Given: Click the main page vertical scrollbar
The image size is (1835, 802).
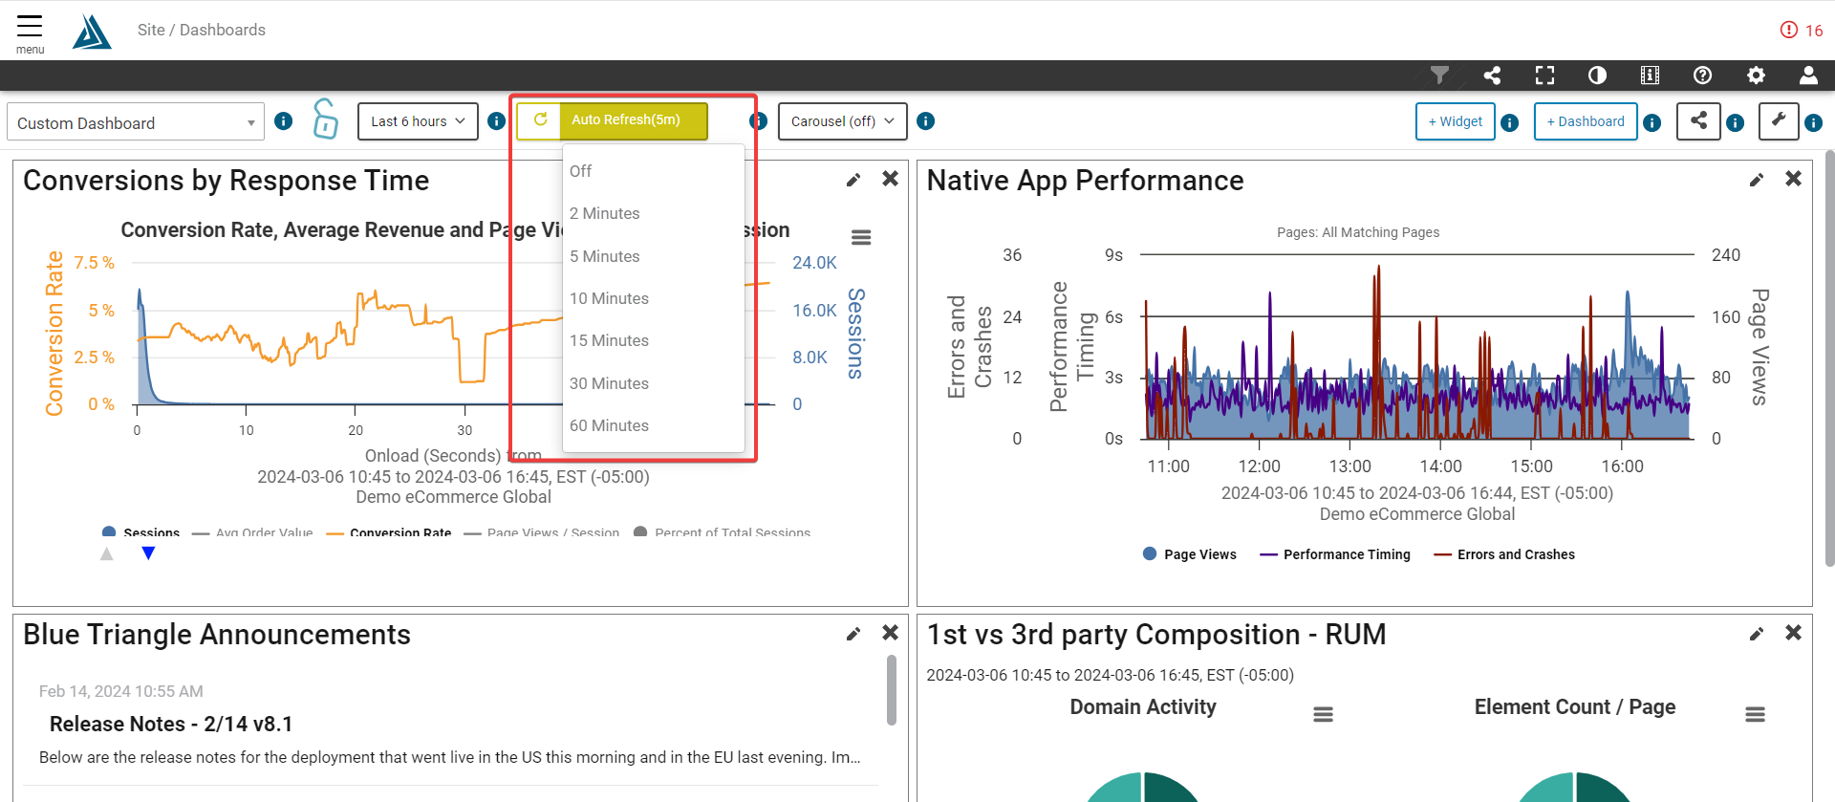Looking at the screenshot, I should coord(1829,358).
